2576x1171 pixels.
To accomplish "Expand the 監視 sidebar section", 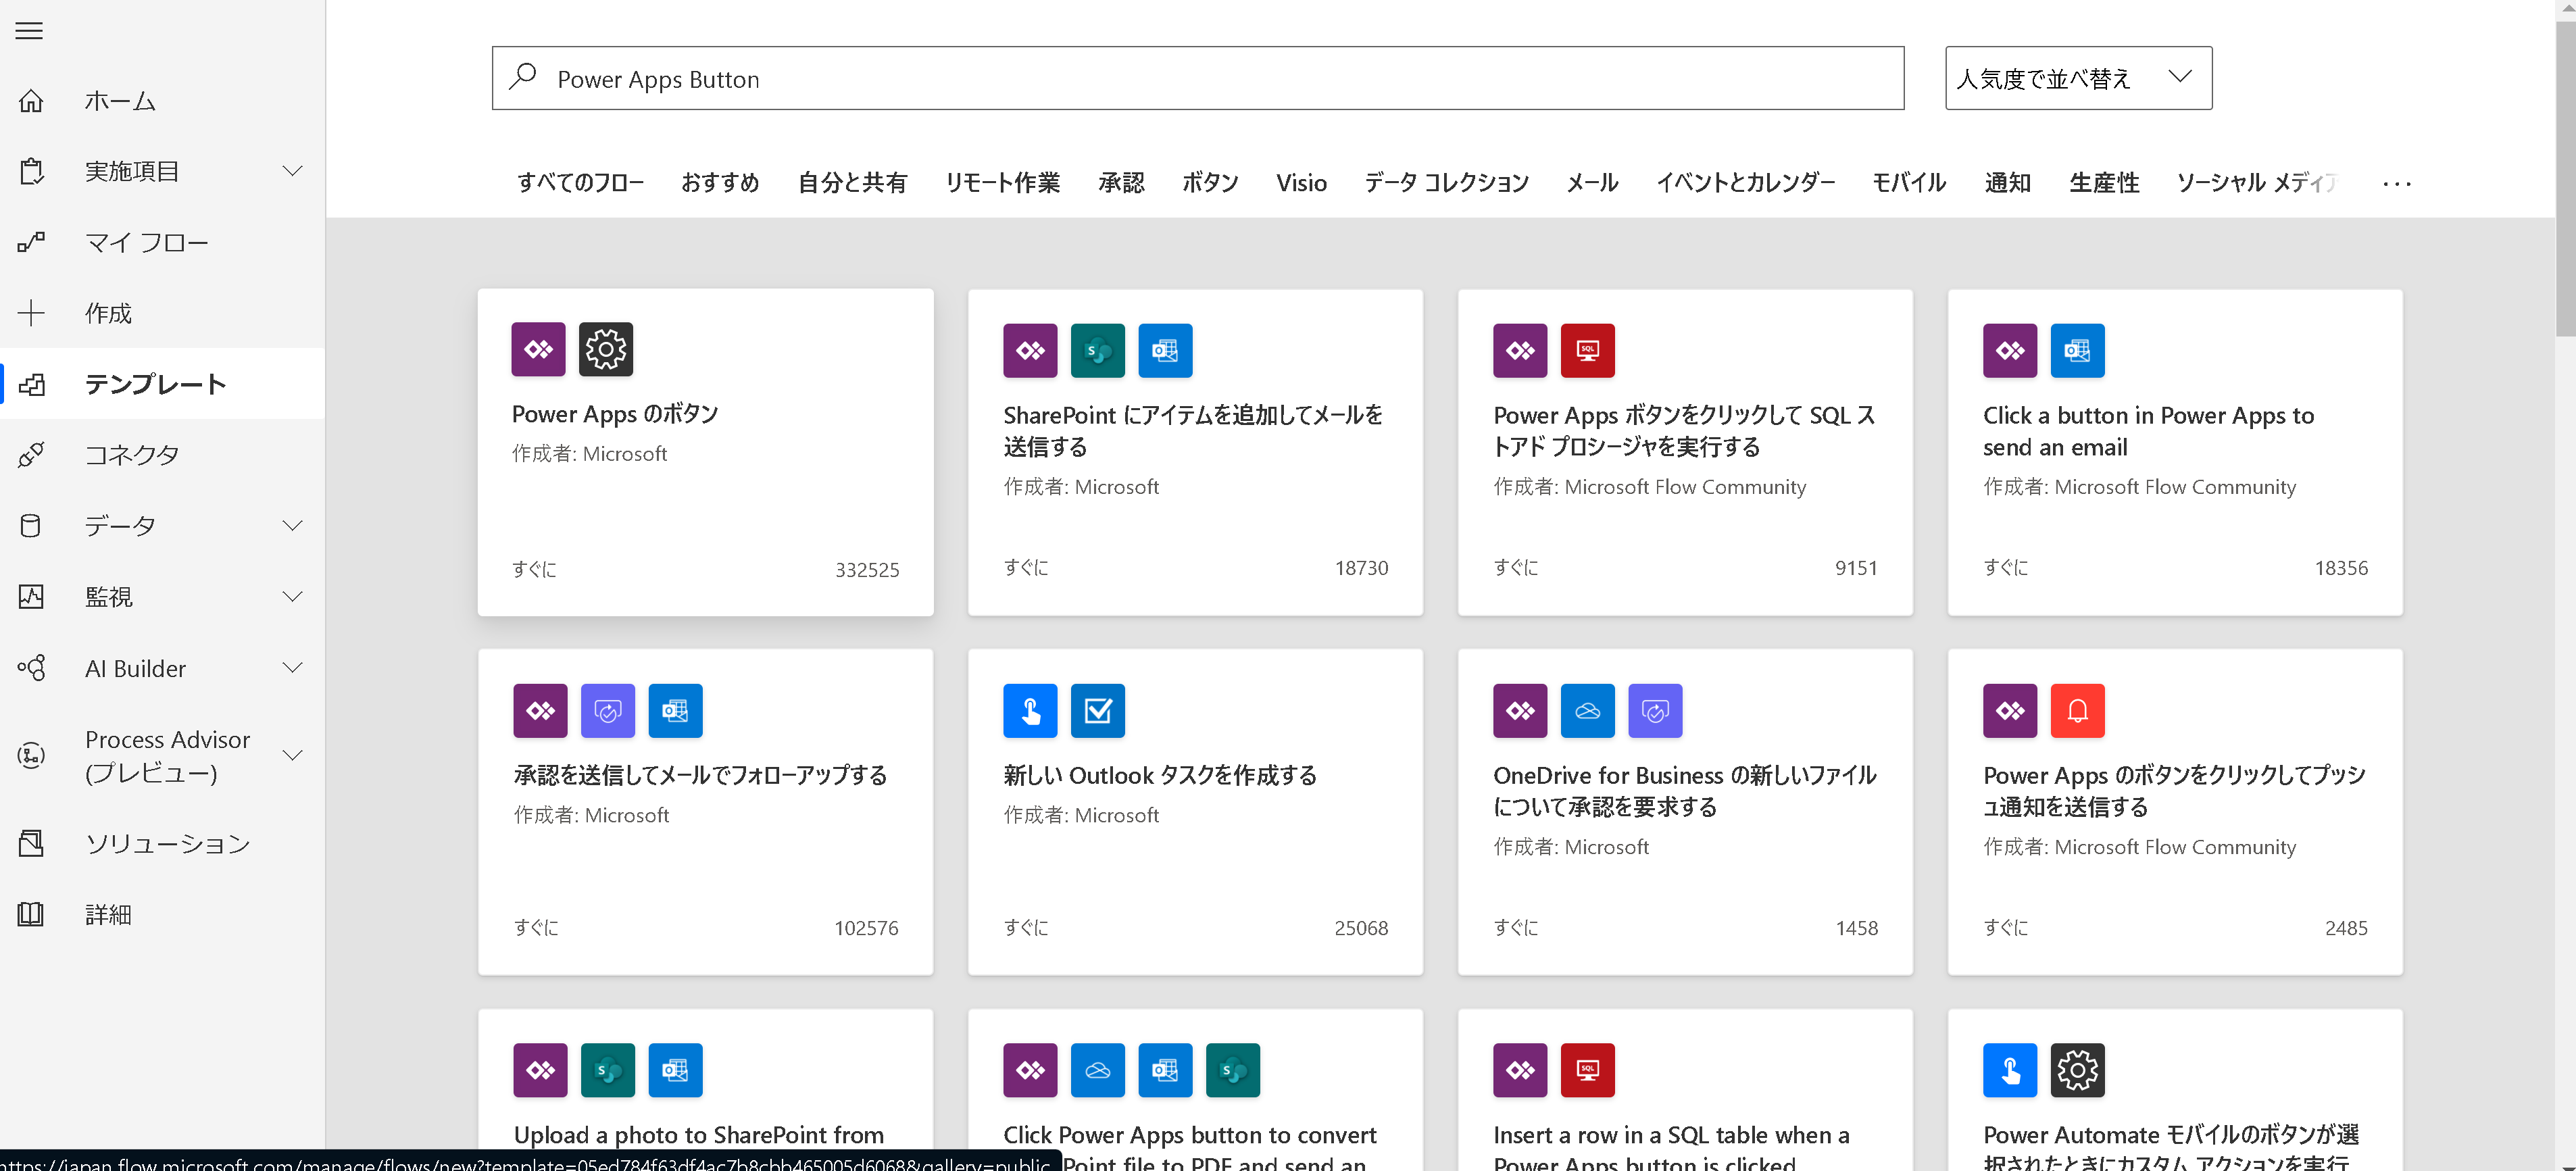I will [292, 597].
